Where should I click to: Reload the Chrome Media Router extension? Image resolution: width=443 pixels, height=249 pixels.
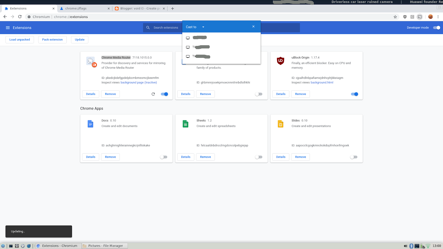tap(153, 94)
